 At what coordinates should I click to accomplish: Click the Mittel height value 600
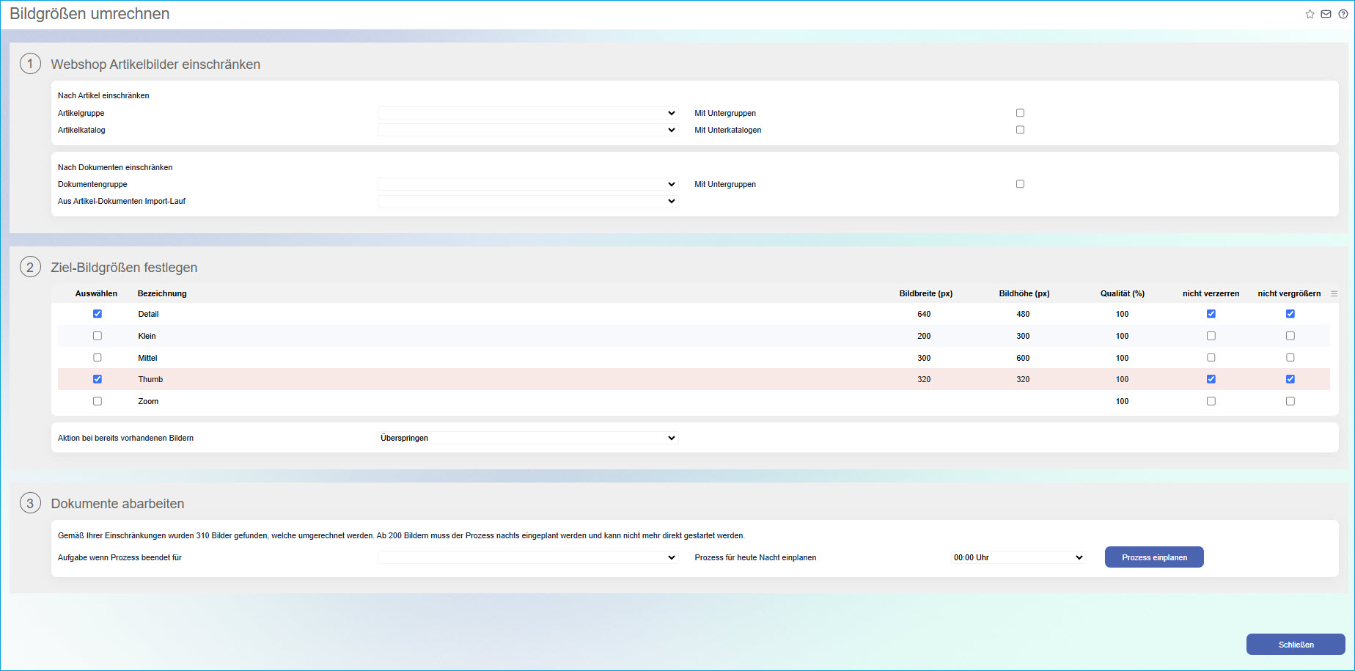1023,358
